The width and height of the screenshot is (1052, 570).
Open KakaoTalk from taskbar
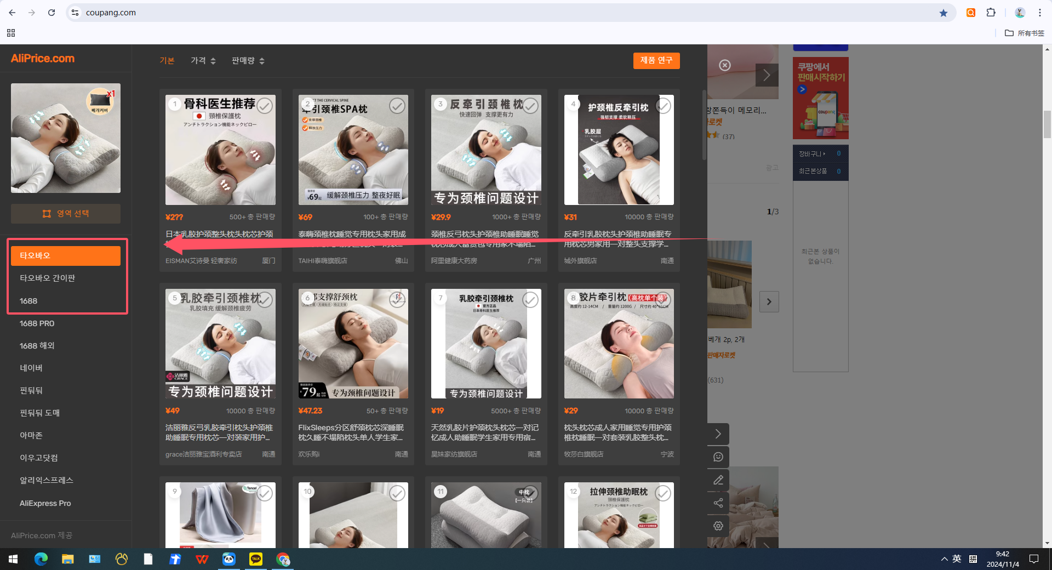click(x=256, y=559)
